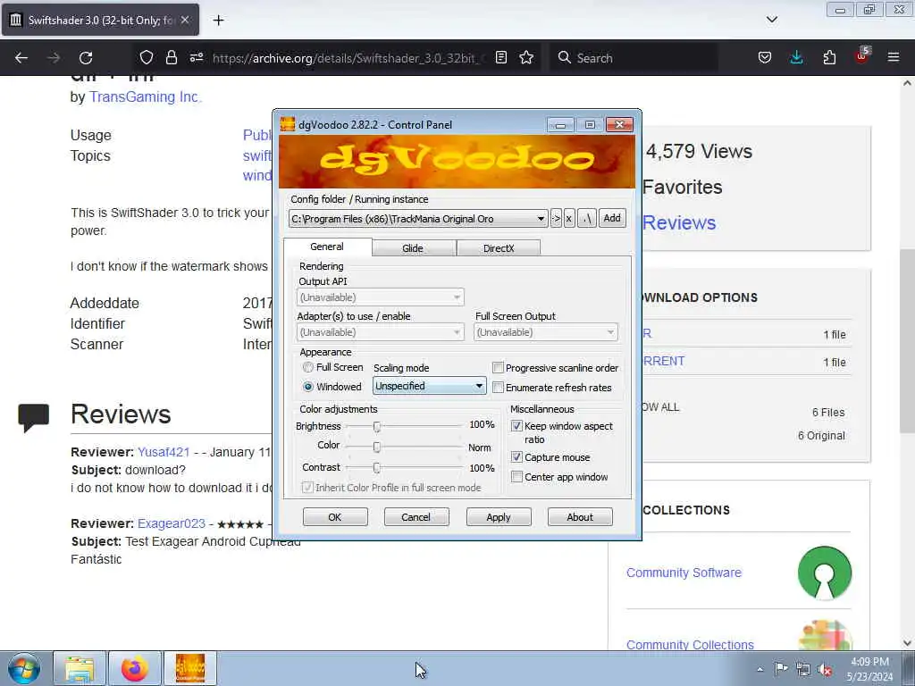The height and width of the screenshot is (686, 915).
Task: Open muted volume tray icon
Action: pos(825,670)
